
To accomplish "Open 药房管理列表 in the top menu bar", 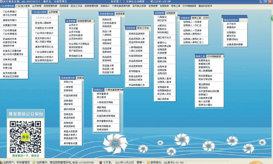I will click(x=50, y=6).
